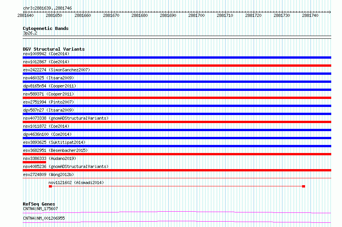Click the blue bar for dgv8165n54
Viewport: 342px width, 227px height.
tap(177, 90)
